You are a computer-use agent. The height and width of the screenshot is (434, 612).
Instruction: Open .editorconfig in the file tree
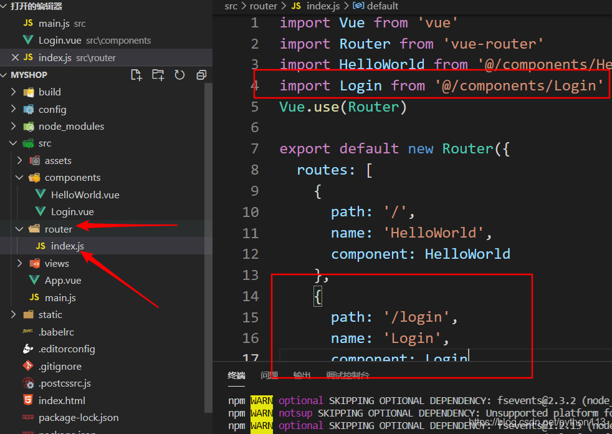[x=67, y=349]
